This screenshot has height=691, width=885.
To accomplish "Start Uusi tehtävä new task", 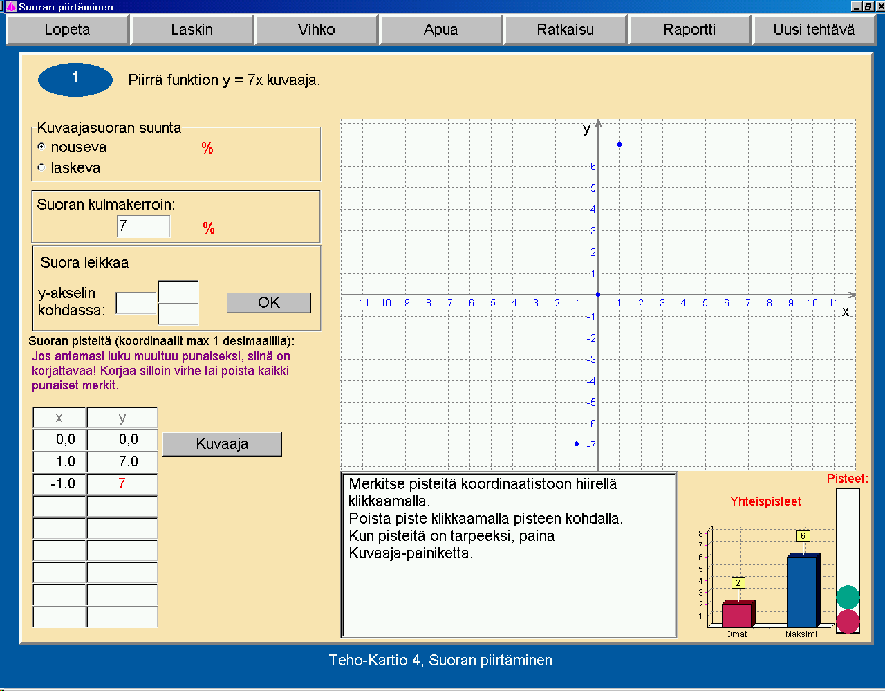I will pos(814,30).
